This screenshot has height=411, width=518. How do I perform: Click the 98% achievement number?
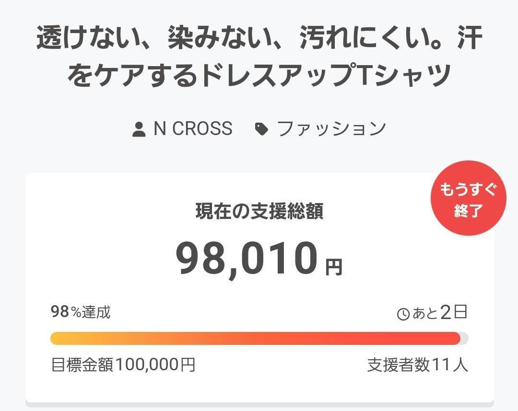60,312
